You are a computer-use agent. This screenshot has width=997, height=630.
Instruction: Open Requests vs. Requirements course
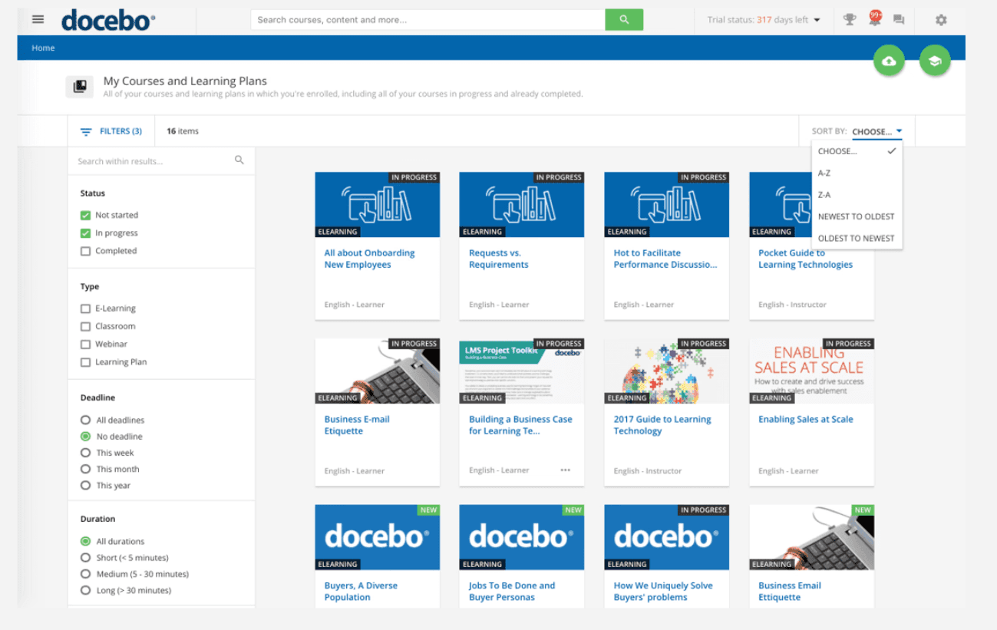pos(499,259)
